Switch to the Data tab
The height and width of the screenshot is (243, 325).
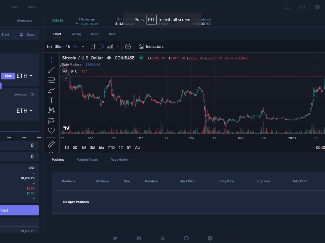[x=112, y=34]
